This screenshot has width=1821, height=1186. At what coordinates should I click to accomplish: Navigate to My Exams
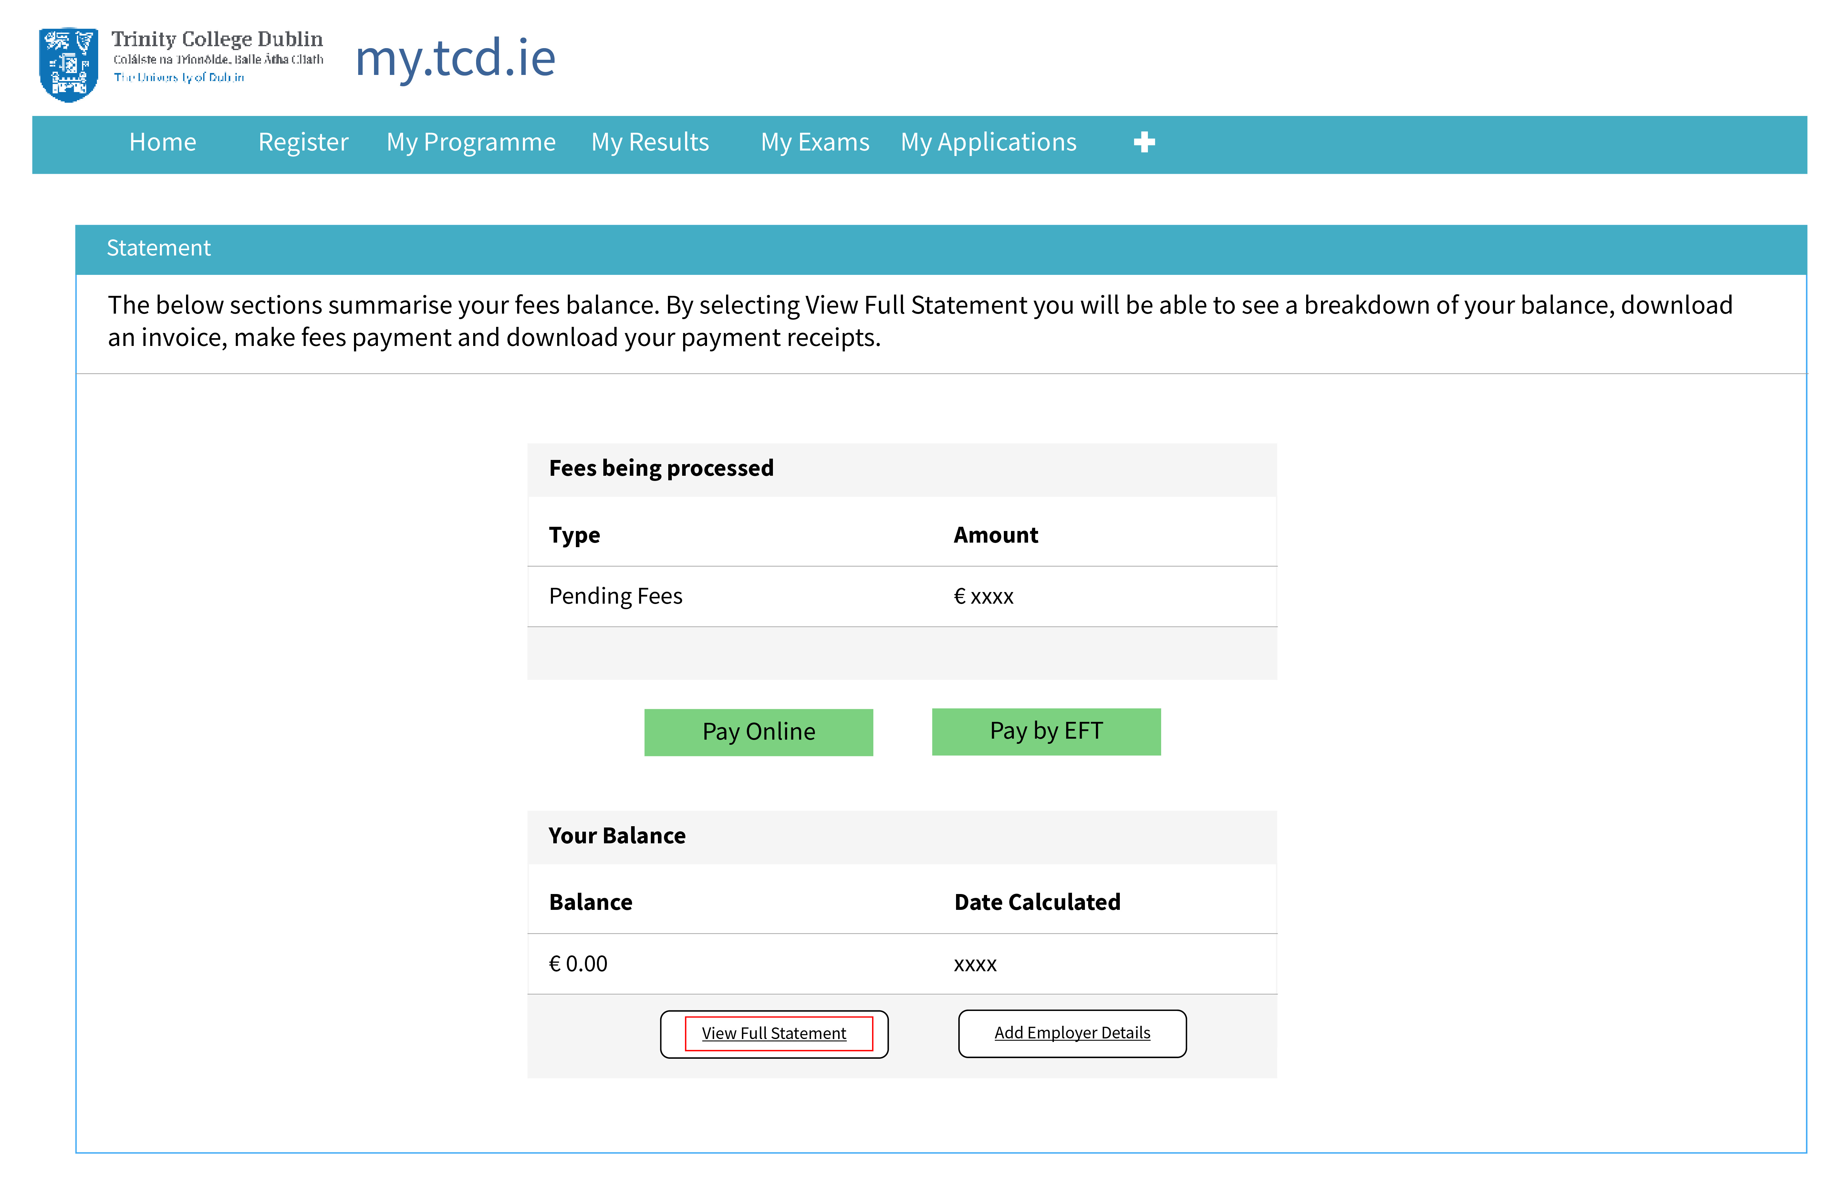coord(815,142)
